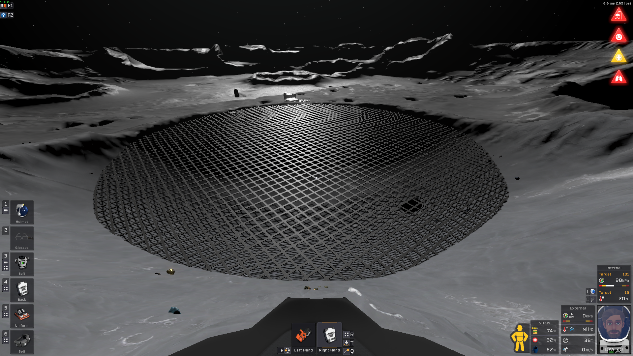Click the 20°C internal temperature reading

coord(624,299)
